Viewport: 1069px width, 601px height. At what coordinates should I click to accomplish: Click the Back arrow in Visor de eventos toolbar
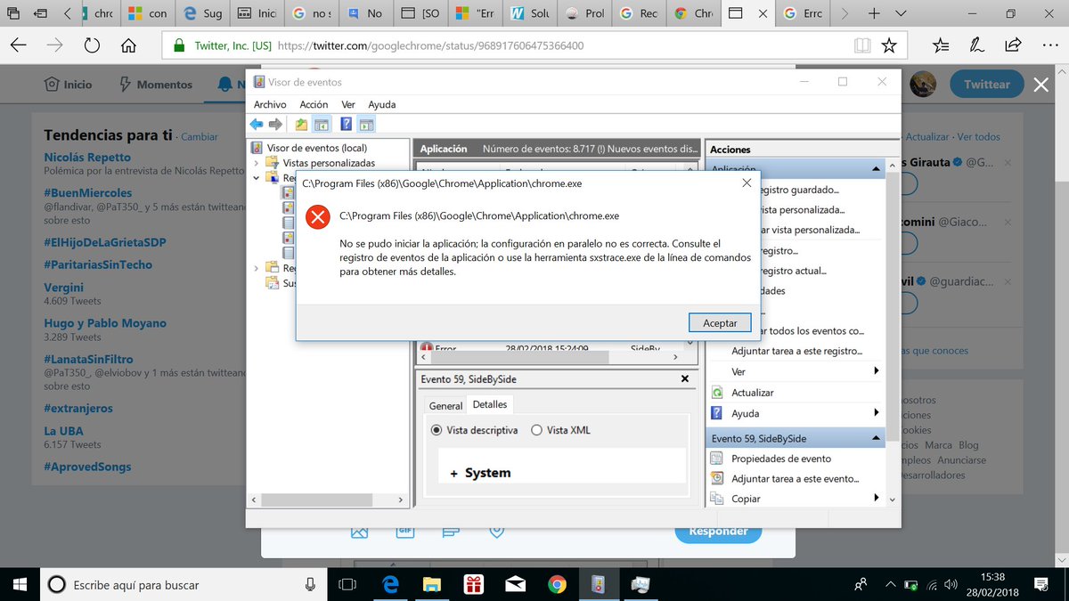257,125
